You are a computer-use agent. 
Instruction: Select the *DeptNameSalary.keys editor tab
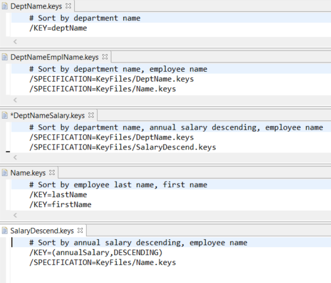pyautogui.click(x=48, y=116)
